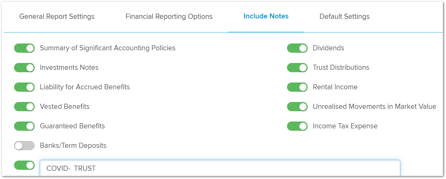The image size is (446, 179).
Task: Click the Trust Distributions label text
Action: 341,67
